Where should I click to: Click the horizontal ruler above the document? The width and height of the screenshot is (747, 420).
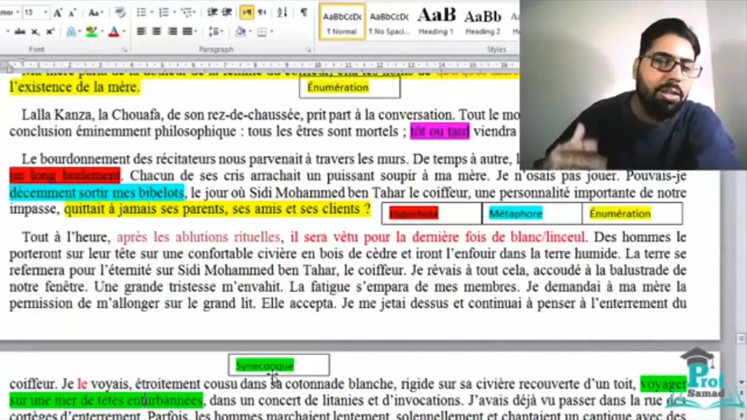coord(260,65)
